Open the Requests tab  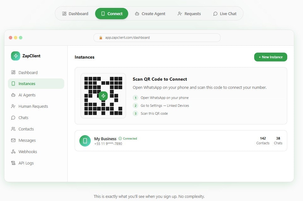189,14
